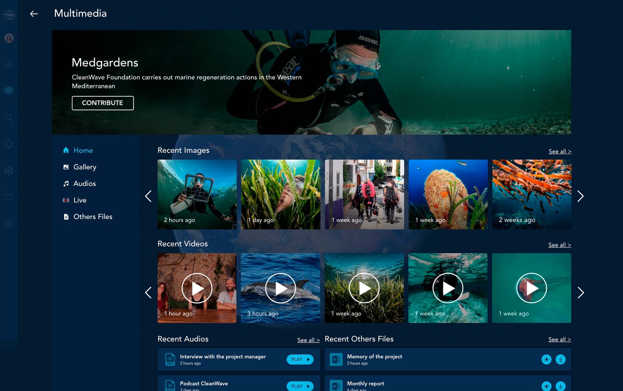Show previous videos with the left chevron
The width and height of the screenshot is (623, 391).
148,292
